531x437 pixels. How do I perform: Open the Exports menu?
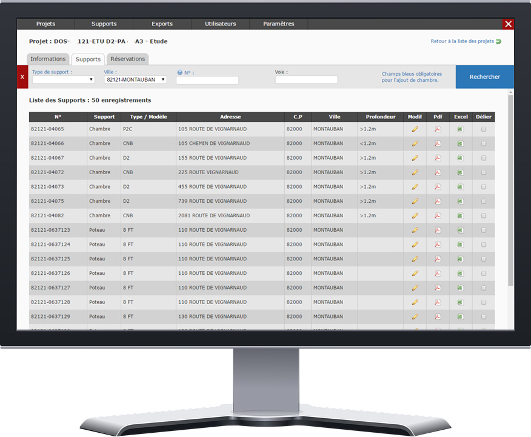(162, 24)
